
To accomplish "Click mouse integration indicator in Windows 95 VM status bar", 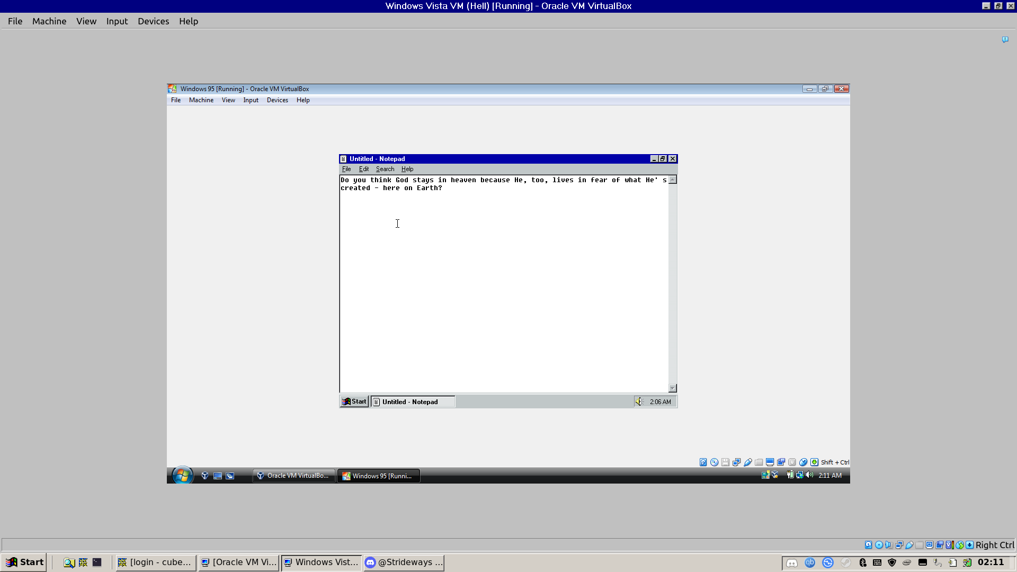I will pyautogui.click(x=803, y=462).
